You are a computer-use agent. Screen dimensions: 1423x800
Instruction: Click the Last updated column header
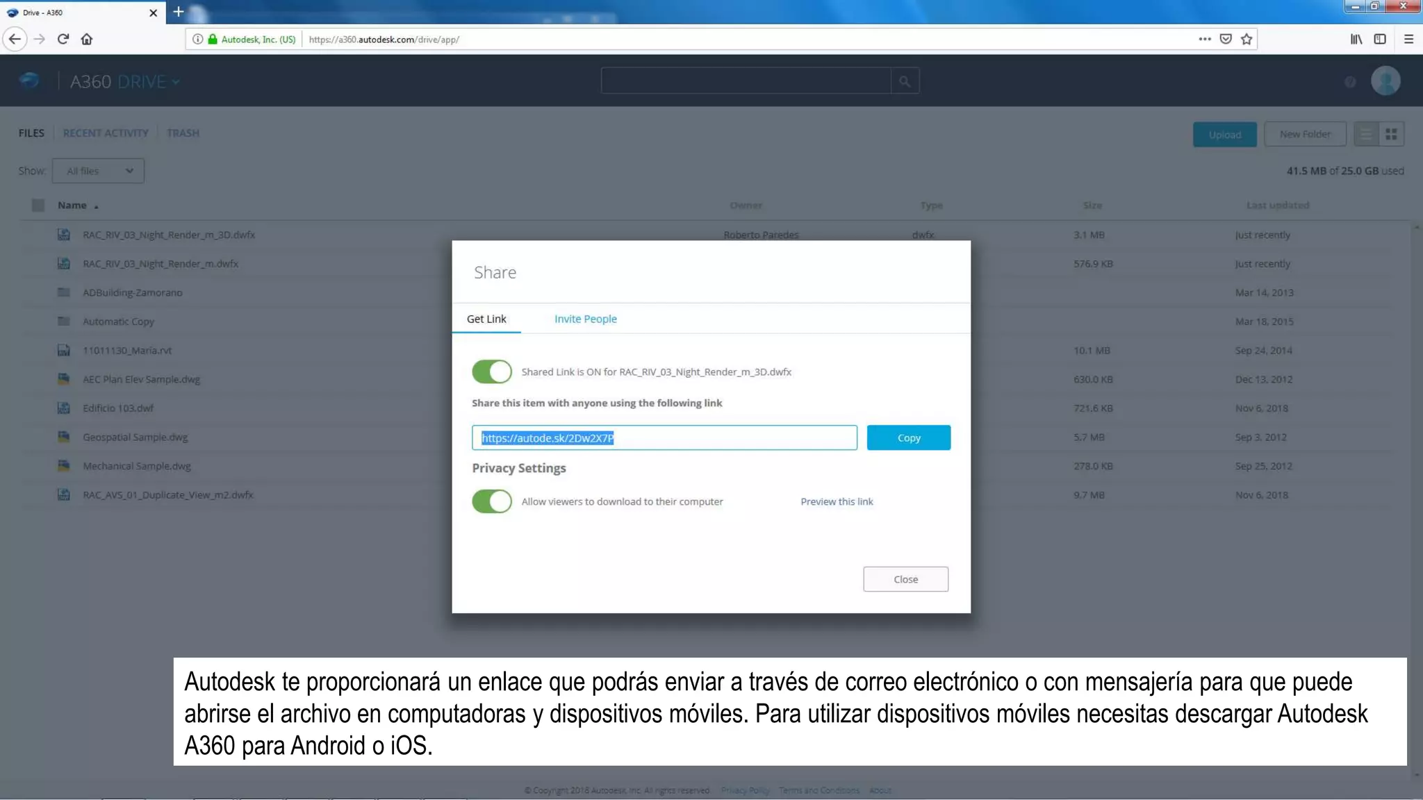point(1277,206)
